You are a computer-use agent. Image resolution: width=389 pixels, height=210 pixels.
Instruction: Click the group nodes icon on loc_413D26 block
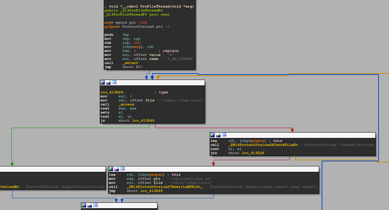114,82
